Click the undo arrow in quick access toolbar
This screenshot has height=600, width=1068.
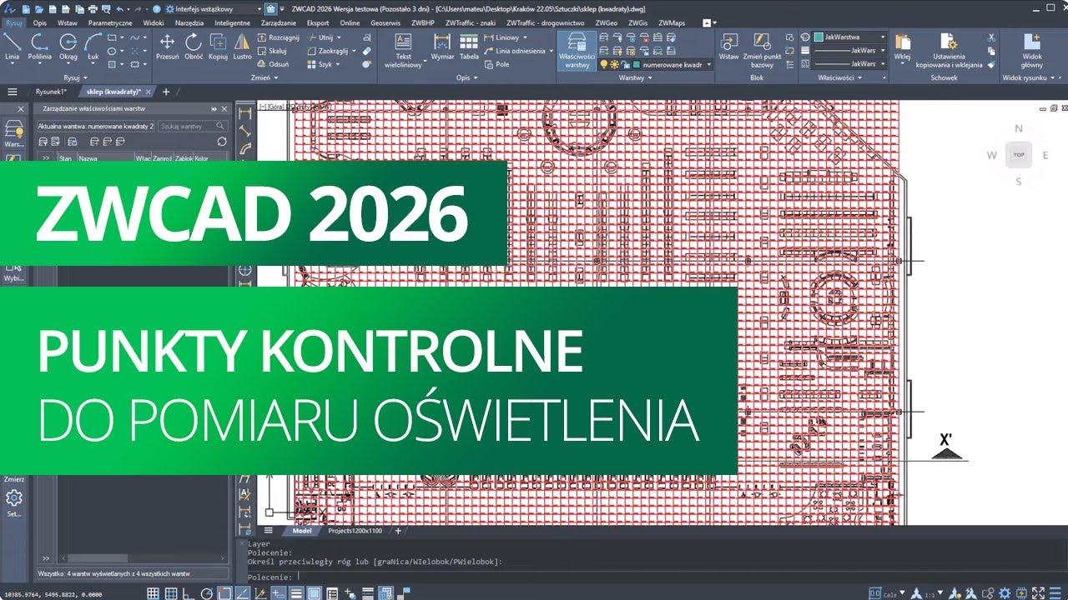(120, 8)
